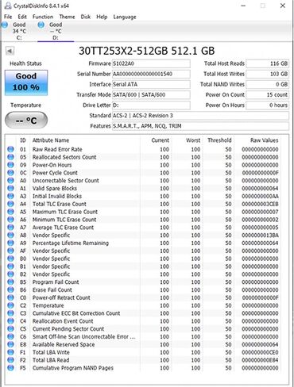Click status icon for Percentage Lifetime Remaining
294x387 pixels.
[10, 243]
